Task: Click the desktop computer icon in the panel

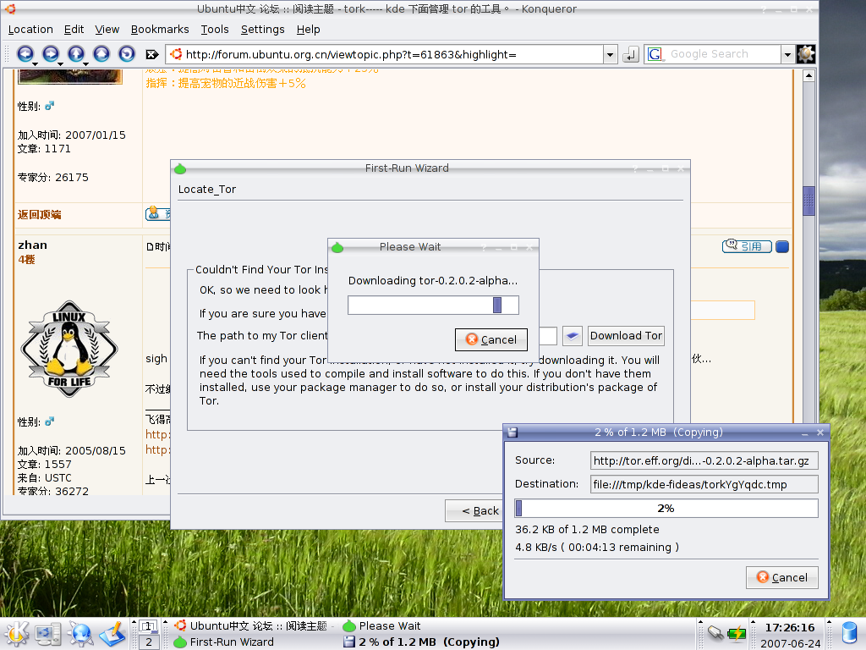Action: click(x=48, y=634)
